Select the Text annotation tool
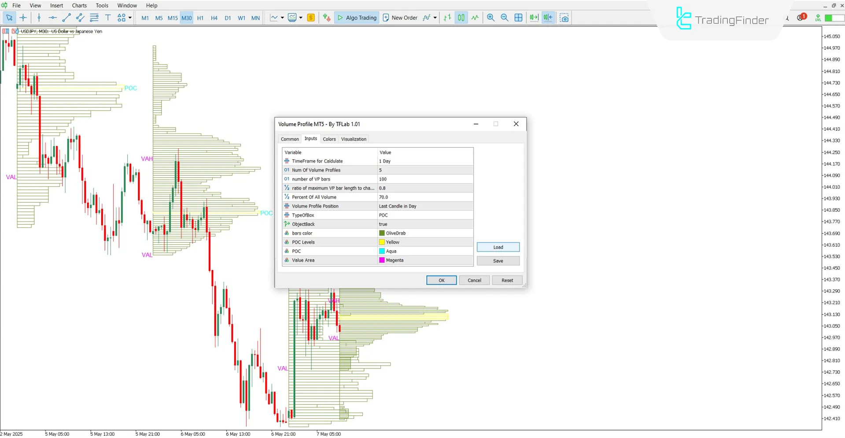845x438 pixels. point(108,18)
